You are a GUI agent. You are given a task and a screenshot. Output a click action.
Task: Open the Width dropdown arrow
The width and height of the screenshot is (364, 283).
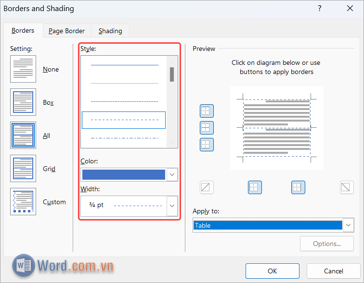click(x=172, y=206)
